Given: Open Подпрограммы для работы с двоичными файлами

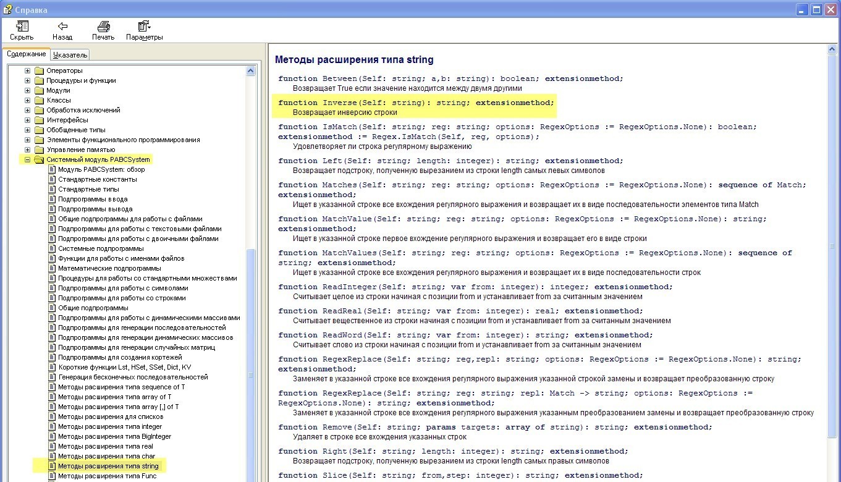Looking at the screenshot, I should pos(138,239).
